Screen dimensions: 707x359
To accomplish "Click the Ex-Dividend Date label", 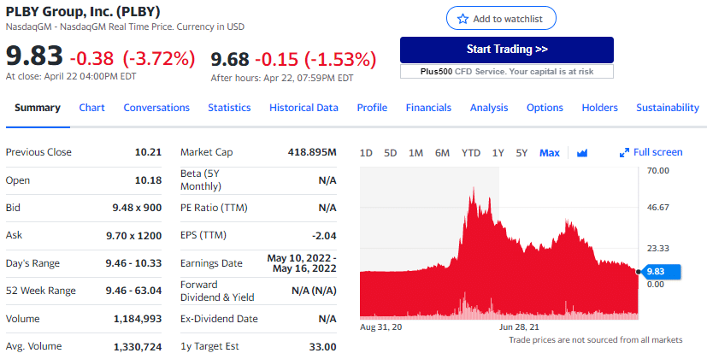I will [x=219, y=319].
